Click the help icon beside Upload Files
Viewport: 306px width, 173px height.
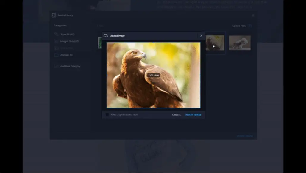click(250, 26)
